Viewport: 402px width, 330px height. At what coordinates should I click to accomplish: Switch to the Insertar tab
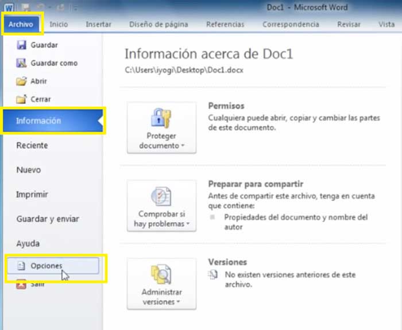click(x=98, y=24)
